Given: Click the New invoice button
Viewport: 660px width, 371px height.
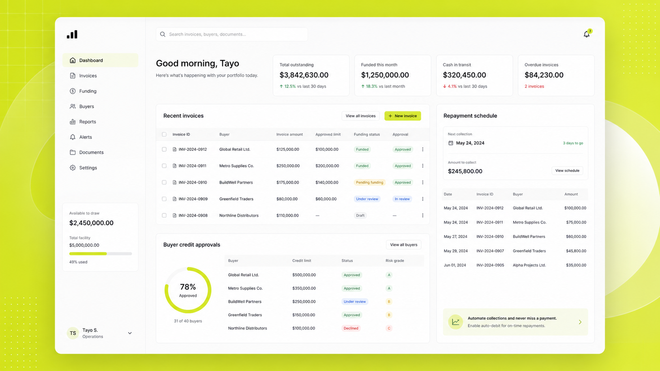Looking at the screenshot, I should pyautogui.click(x=403, y=116).
